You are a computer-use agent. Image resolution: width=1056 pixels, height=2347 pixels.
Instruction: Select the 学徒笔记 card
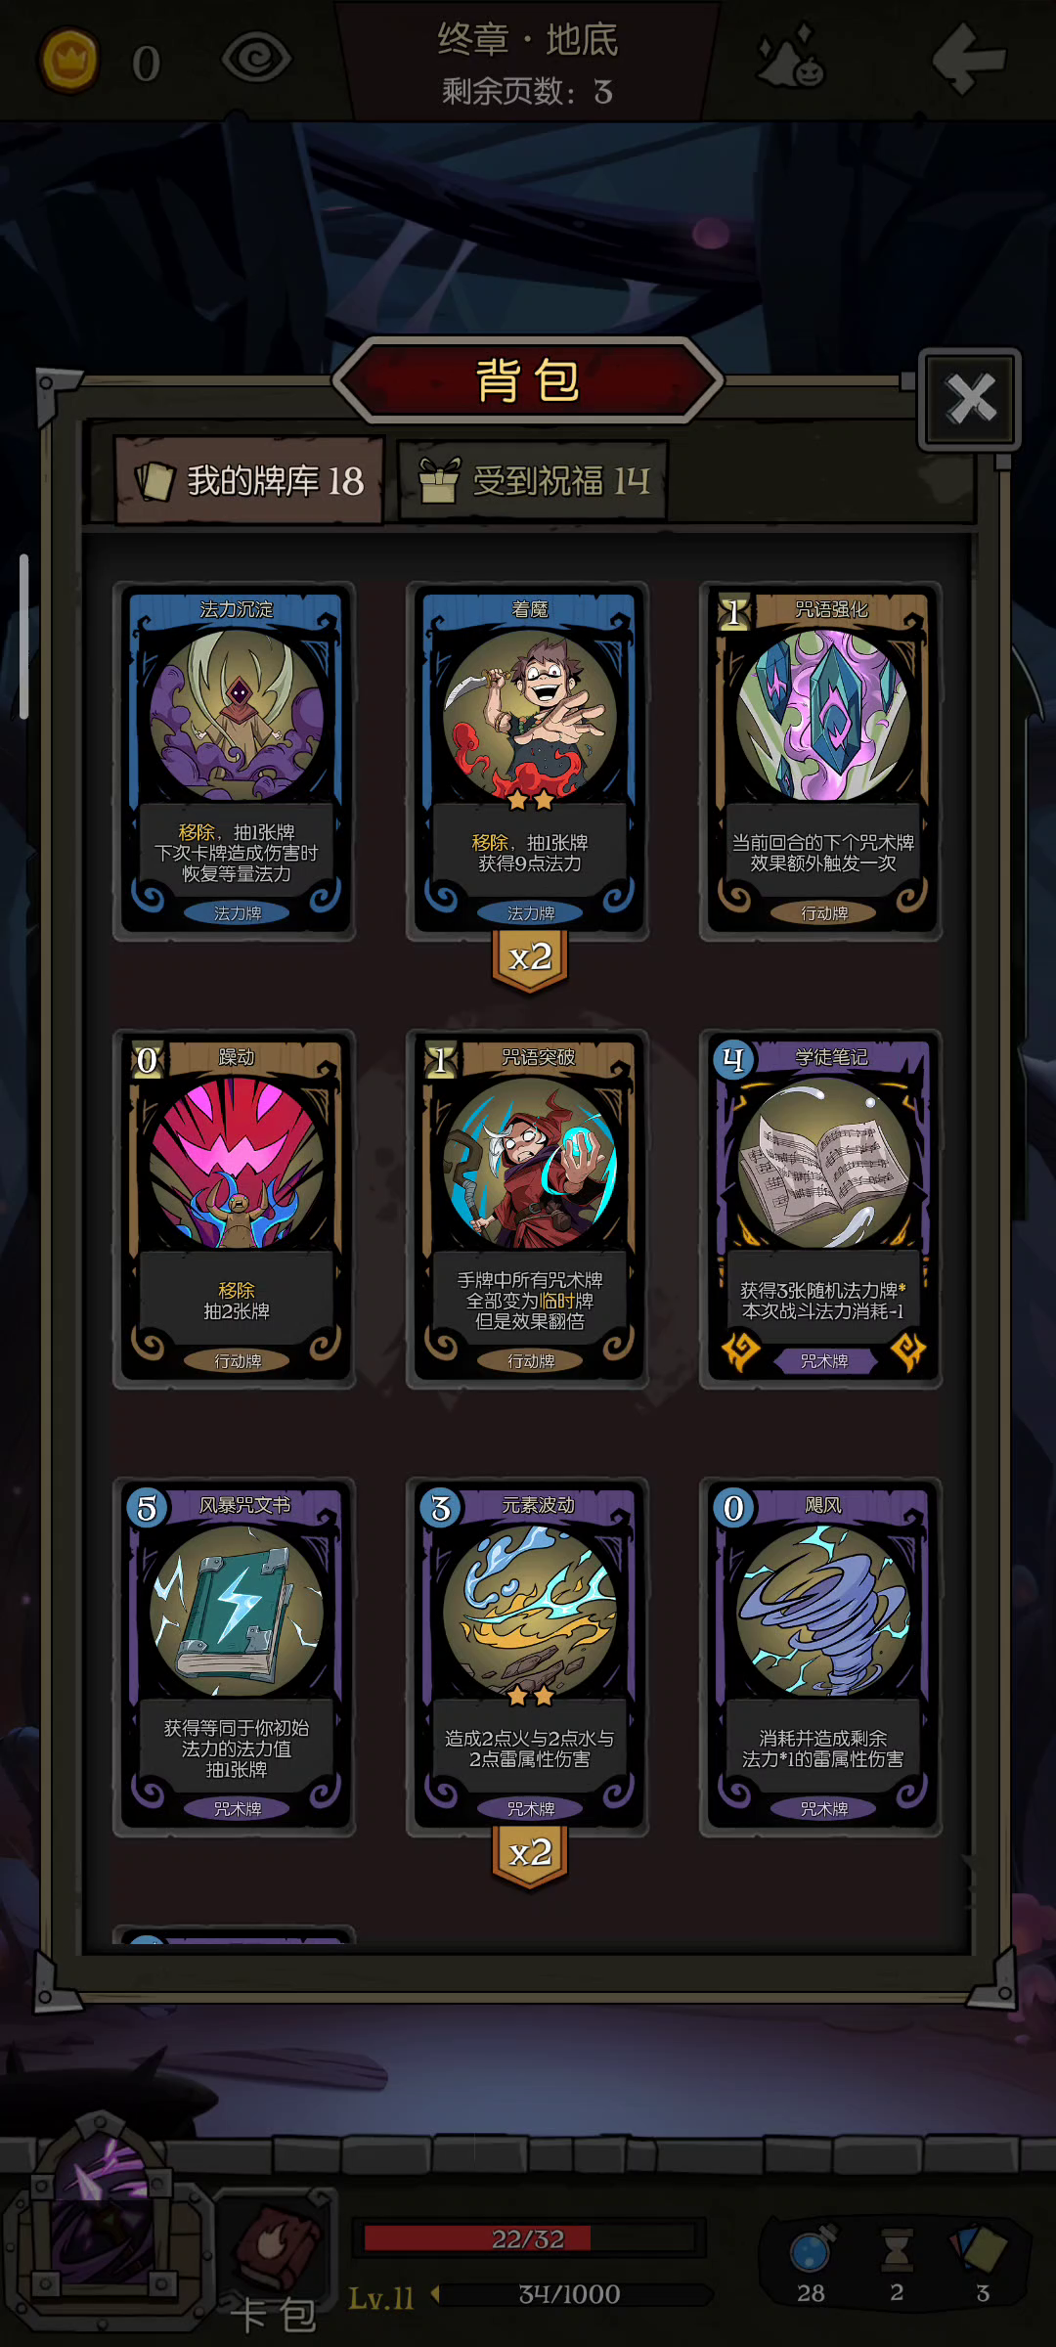(x=821, y=1209)
